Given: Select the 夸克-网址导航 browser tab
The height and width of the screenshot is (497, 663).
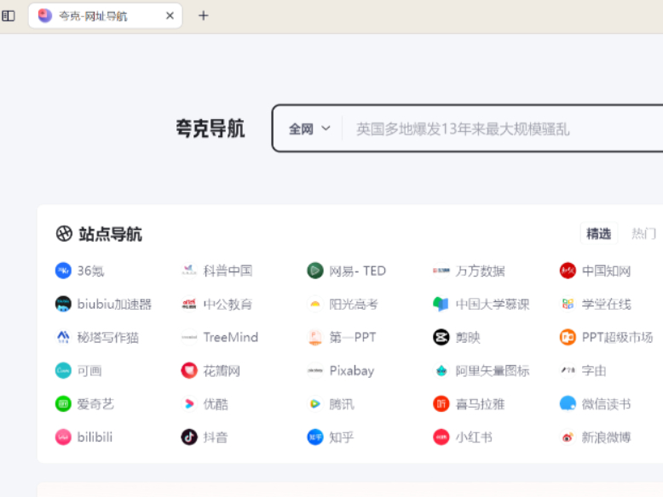Looking at the screenshot, I should point(105,16).
